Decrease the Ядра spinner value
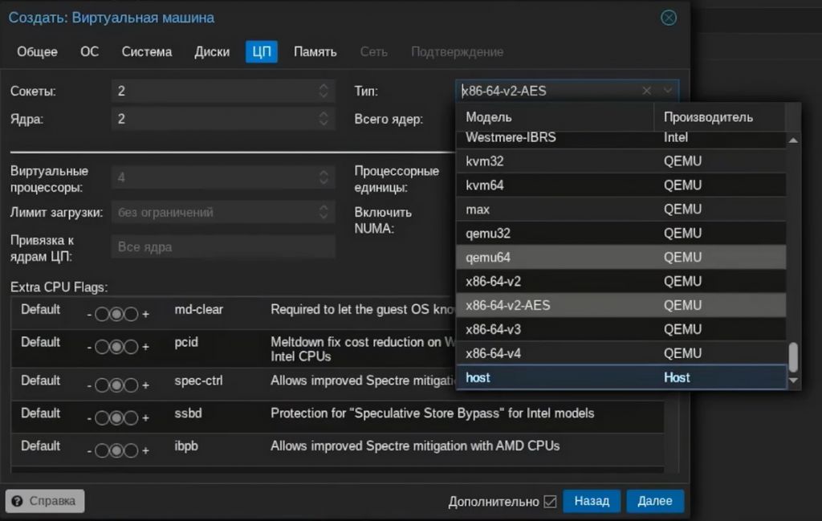822x521 pixels. coord(324,124)
